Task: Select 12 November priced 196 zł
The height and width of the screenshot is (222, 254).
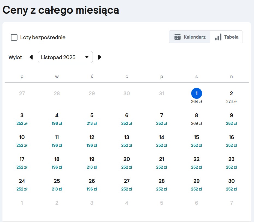Action: click(92, 141)
